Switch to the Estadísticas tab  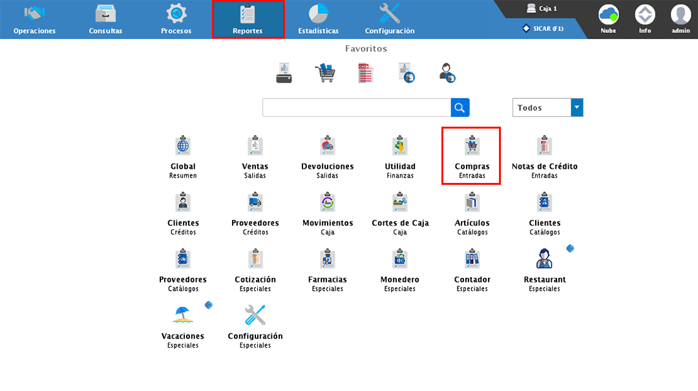[318, 19]
